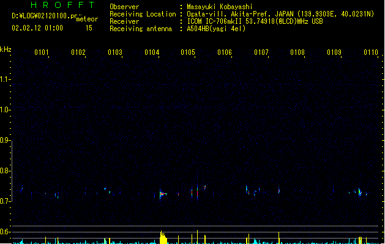385x244 pixels.
Task: Click time marker 0105
Action: pyautogui.click(x=188, y=52)
